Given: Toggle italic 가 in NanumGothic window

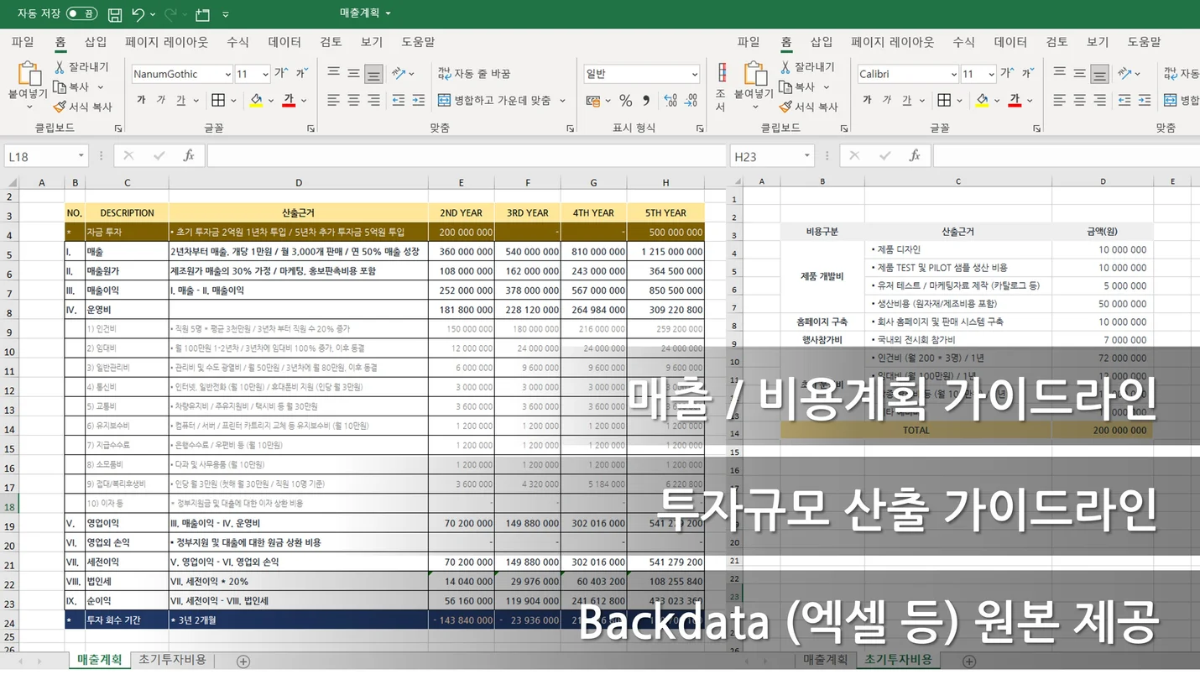Looking at the screenshot, I should tap(160, 101).
